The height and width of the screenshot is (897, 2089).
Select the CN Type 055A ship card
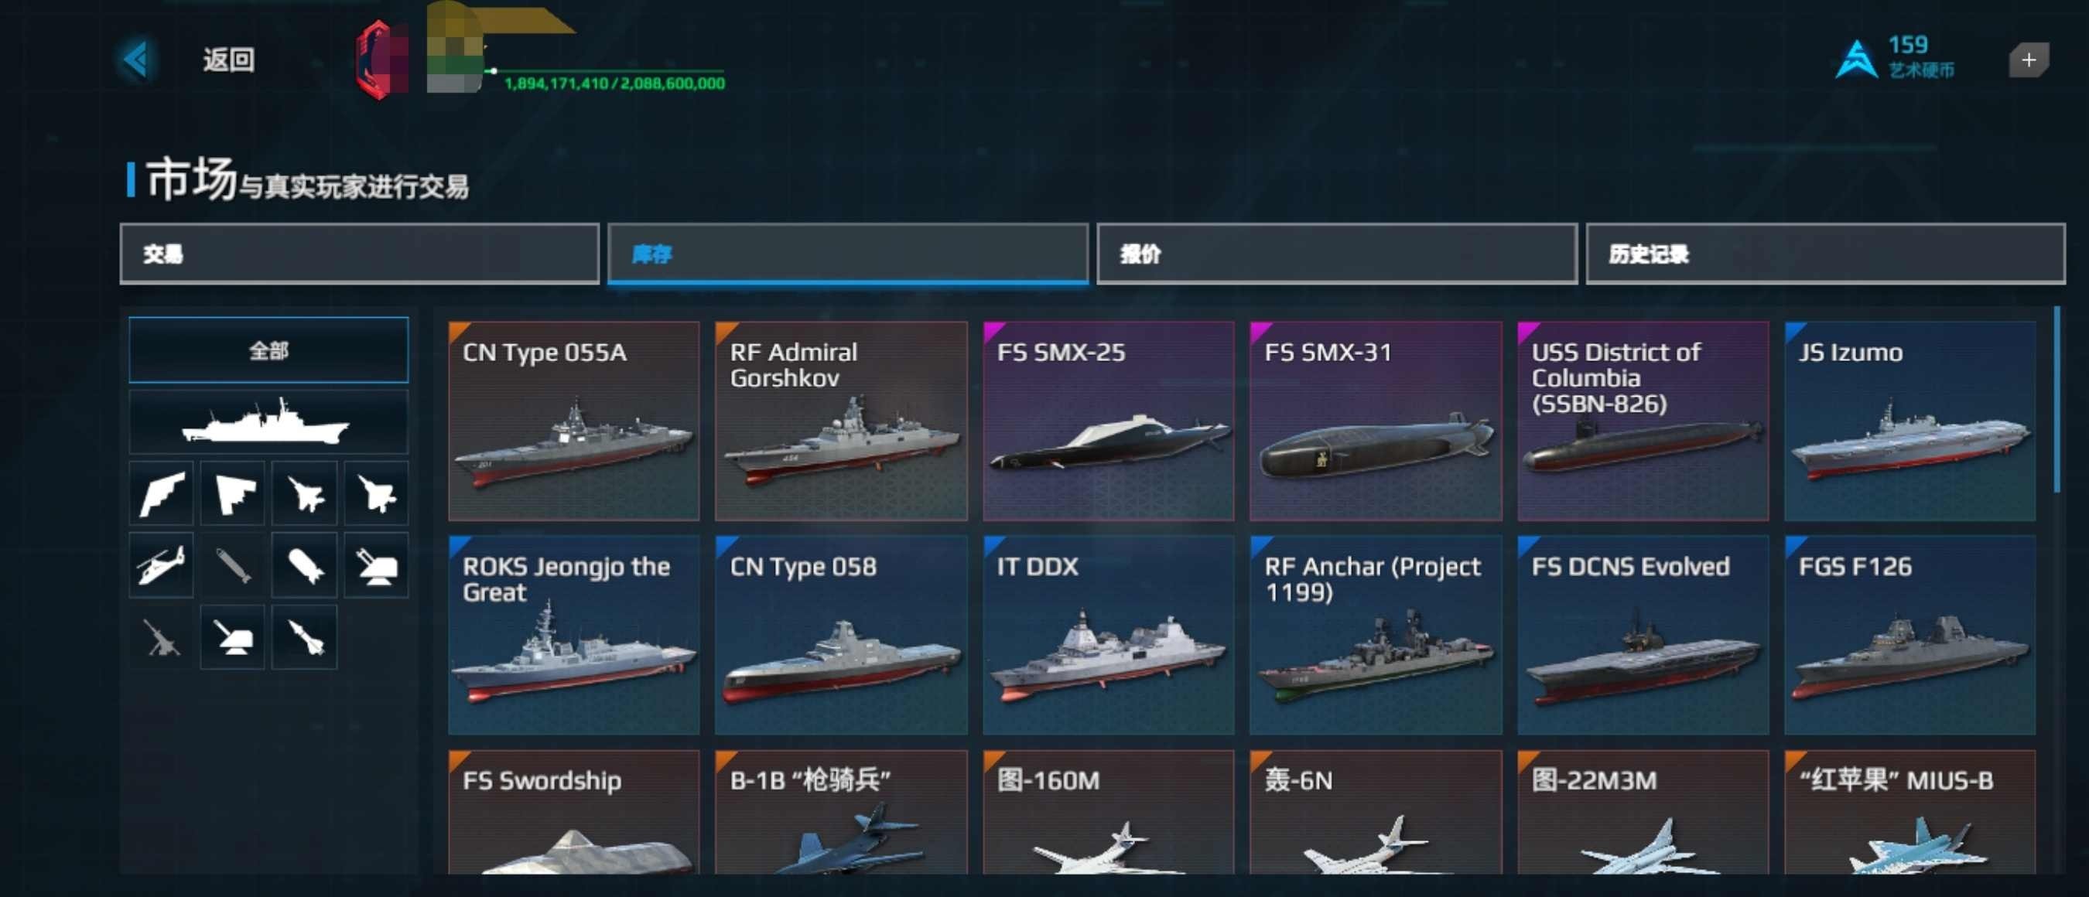tap(573, 421)
